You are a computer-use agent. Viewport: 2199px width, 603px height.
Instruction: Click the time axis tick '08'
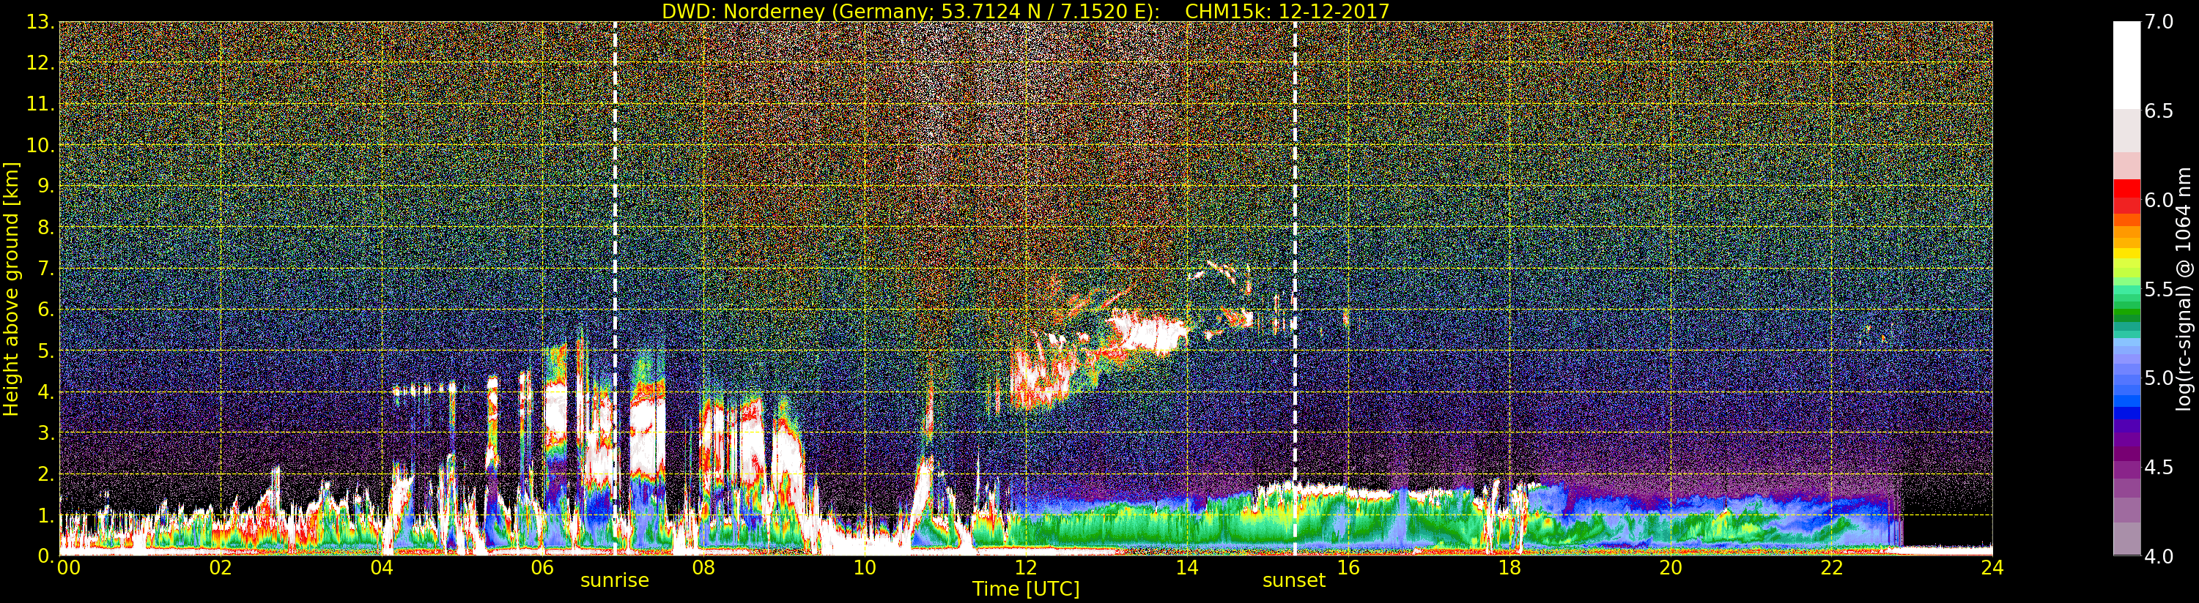[x=703, y=568]
